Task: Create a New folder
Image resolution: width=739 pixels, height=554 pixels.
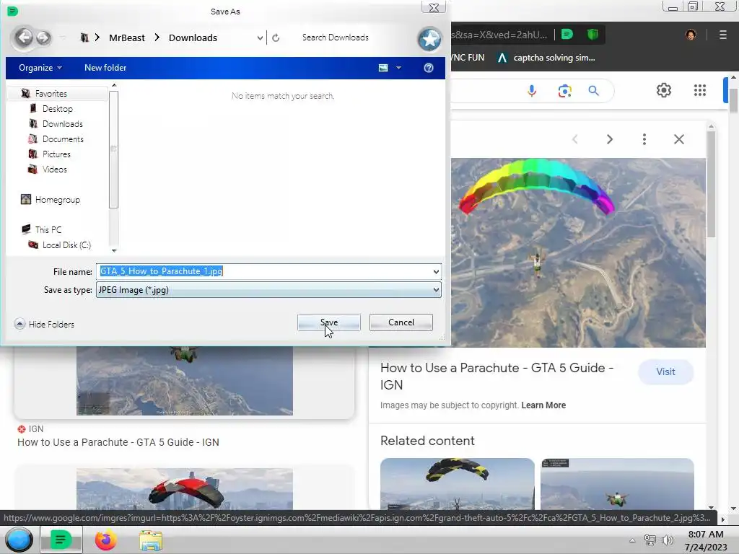Action: pyautogui.click(x=105, y=68)
